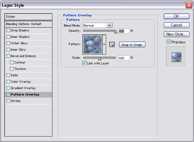
Task: Click the style preview thumbnail under Preview
Action: (176, 57)
